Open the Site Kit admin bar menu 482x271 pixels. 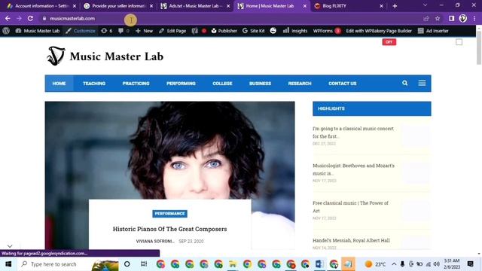click(254, 31)
